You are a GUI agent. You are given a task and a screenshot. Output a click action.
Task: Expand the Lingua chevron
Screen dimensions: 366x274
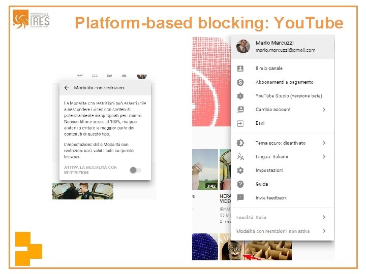[324, 157]
